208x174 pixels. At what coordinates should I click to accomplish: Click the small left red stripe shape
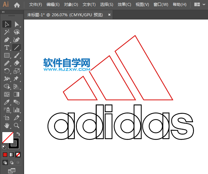pyautogui.click(x=80, y=88)
